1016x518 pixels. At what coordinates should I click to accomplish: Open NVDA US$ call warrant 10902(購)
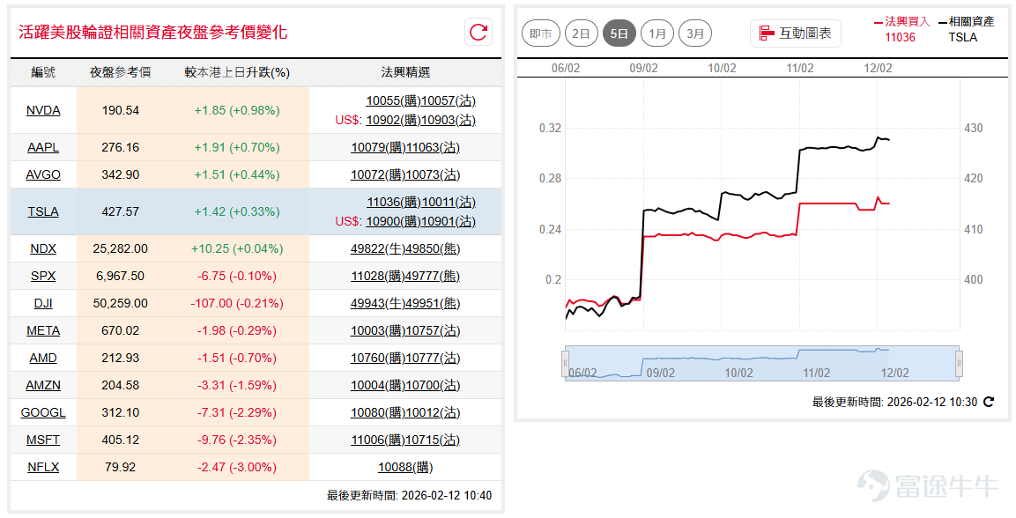pos(393,121)
